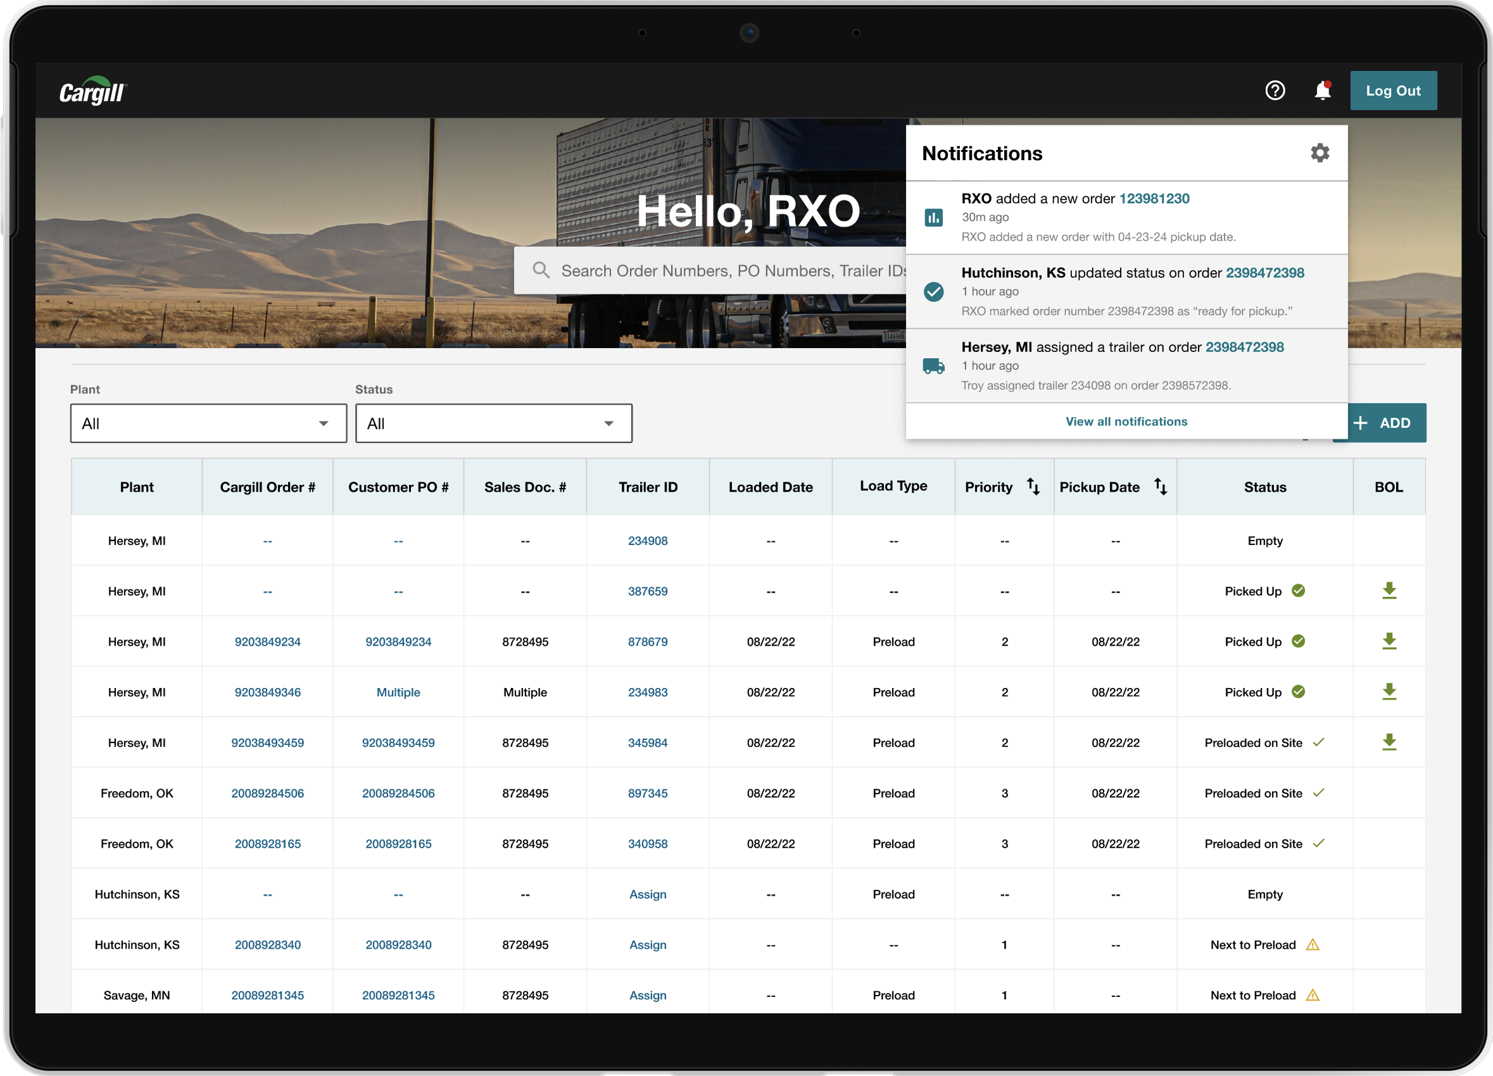This screenshot has width=1493, height=1076.
Task: Open Cargill order 9203849234
Action: [x=267, y=642]
